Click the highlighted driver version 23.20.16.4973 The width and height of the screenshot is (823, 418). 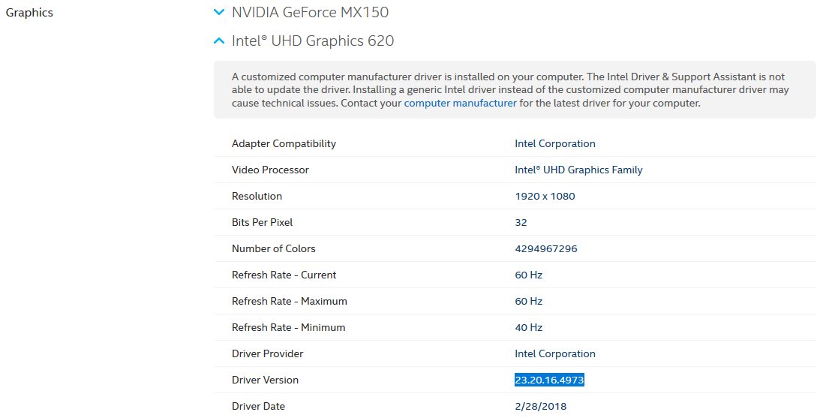coord(549,380)
